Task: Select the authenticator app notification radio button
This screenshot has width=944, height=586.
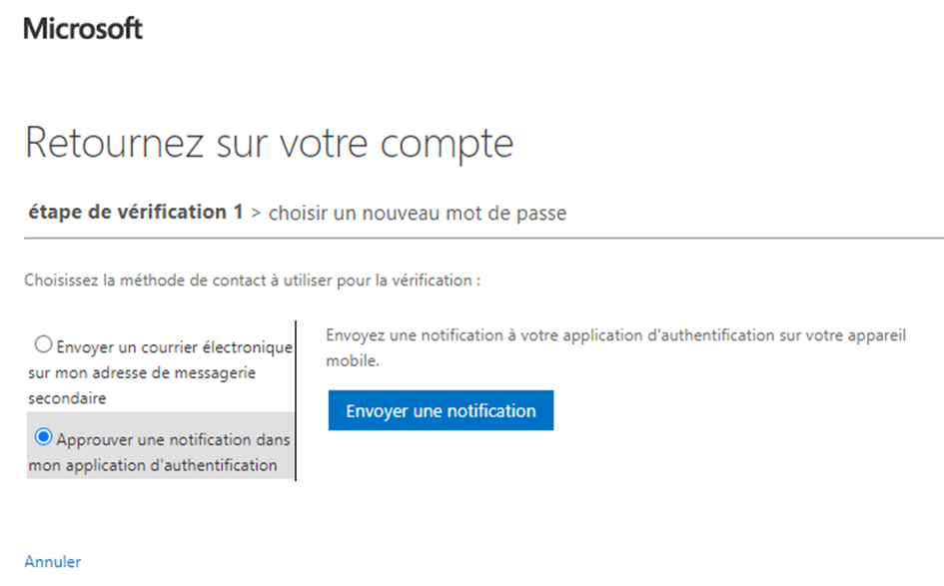Action: (x=43, y=437)
